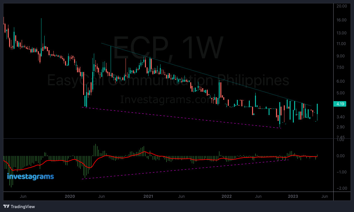Screen dimensions: 354x212
Task: Click the "2020" label on the time axis
Action: [70, 196]
